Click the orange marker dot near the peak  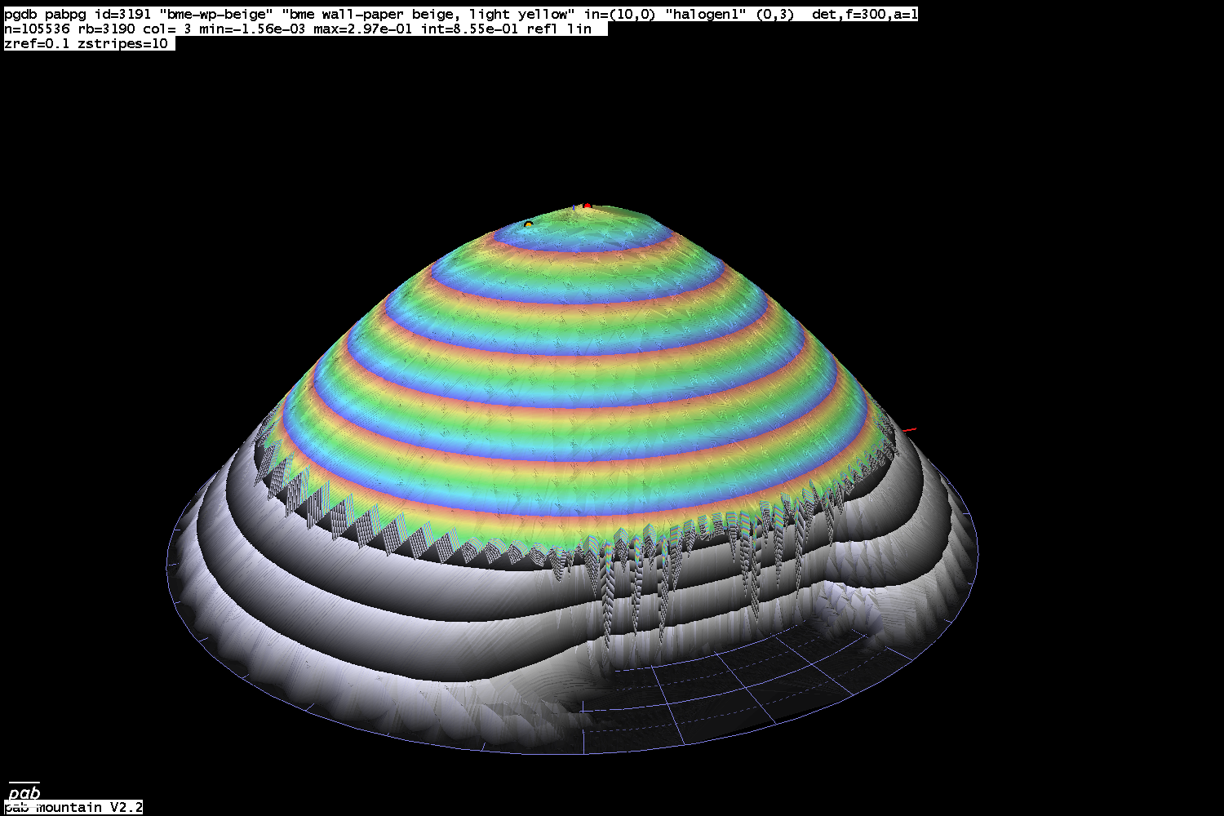coord(529,224)
